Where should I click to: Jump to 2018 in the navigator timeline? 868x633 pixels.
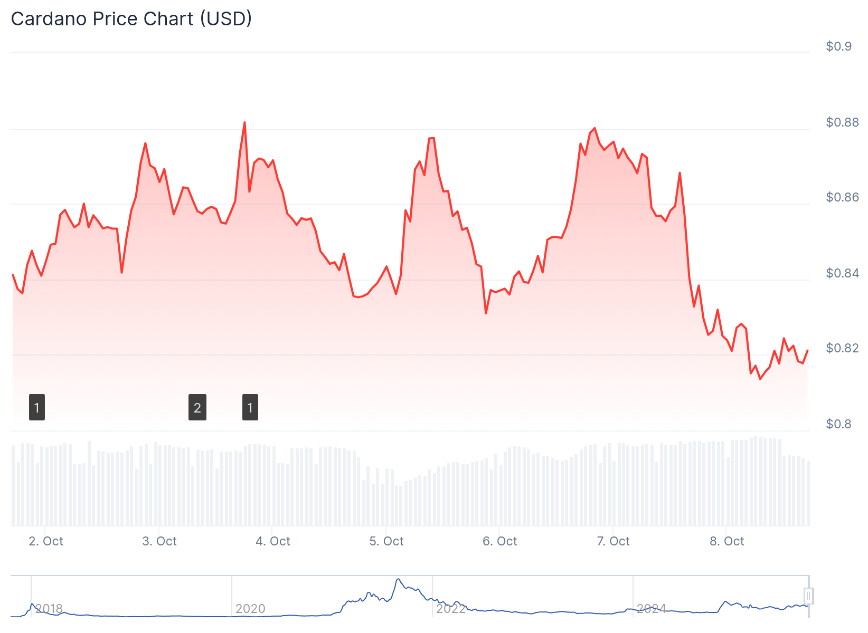pos(49,609)
